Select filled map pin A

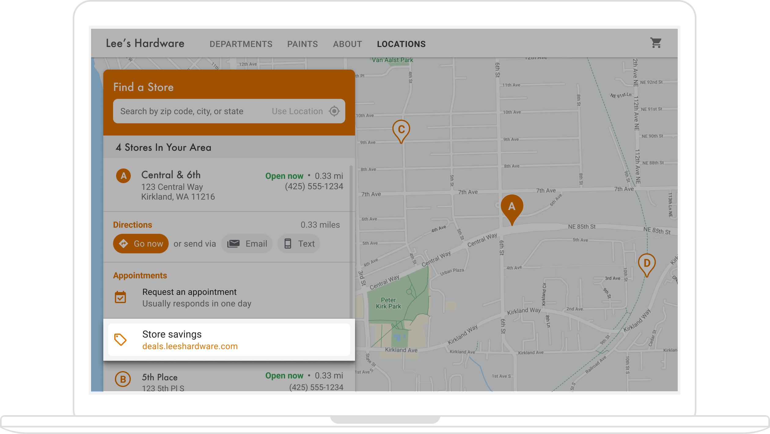tap(512, 207)
